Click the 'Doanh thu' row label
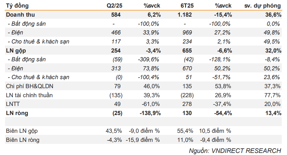 20,15
